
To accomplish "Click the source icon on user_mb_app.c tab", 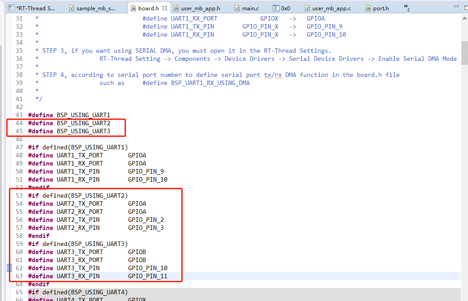I will point(307,8).
